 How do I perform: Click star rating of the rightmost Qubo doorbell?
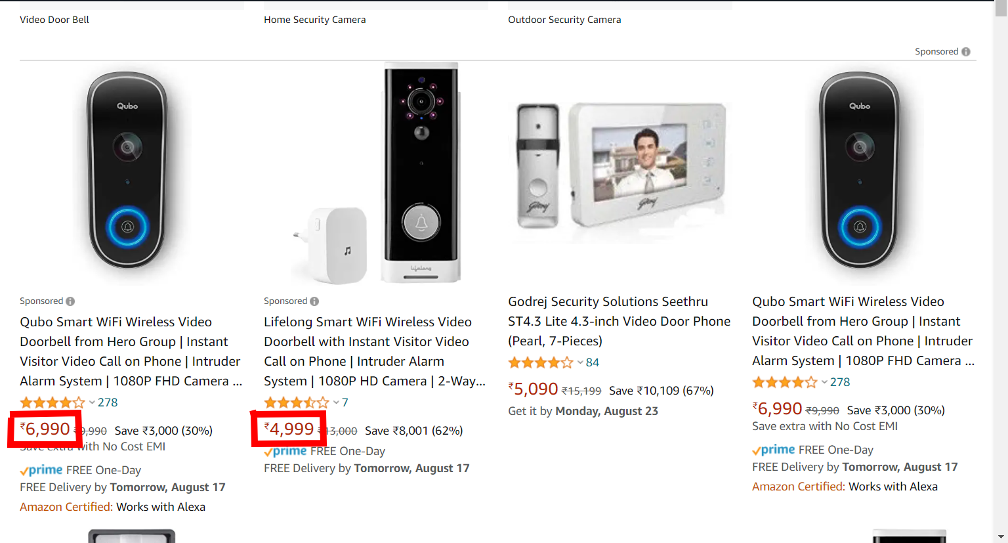[x=784, y=382]
